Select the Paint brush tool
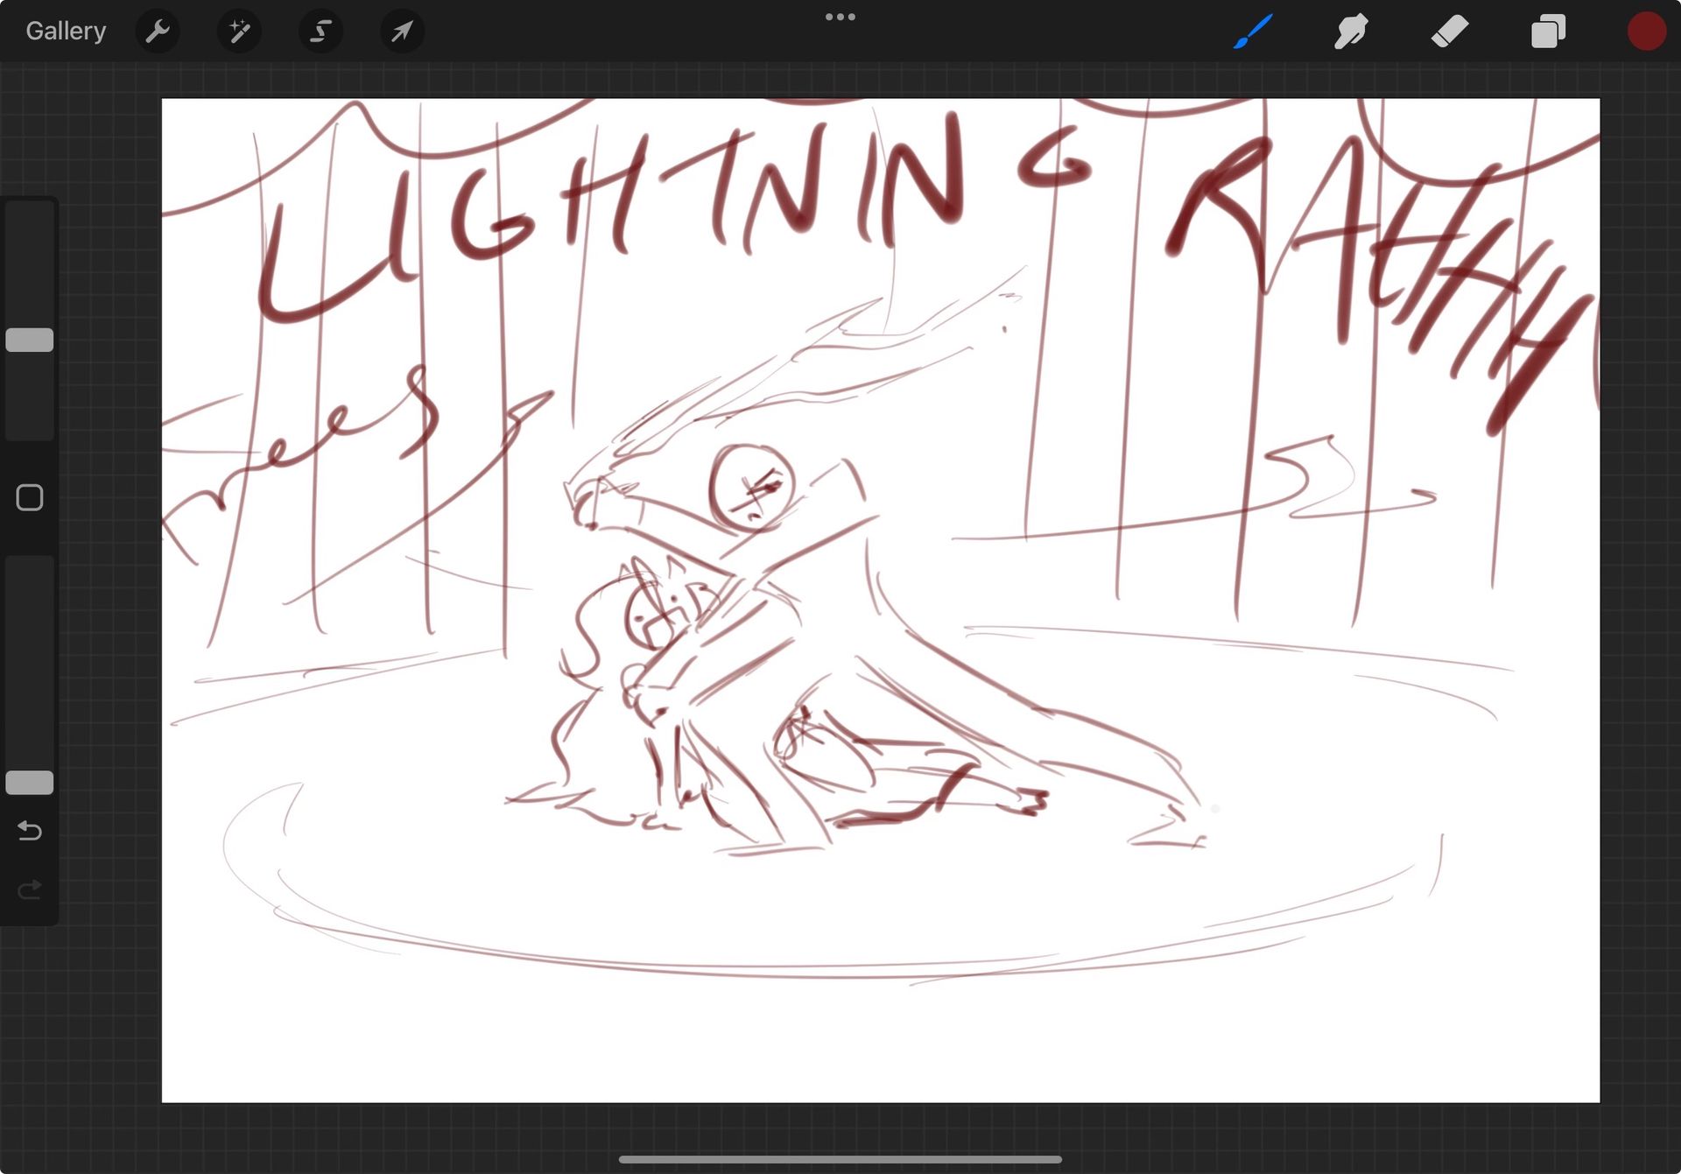 click(x=1253, y=32)
